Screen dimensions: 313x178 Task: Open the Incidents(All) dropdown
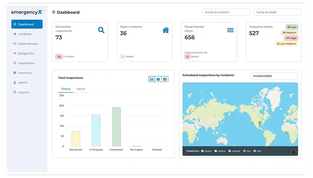click(274, 76)
